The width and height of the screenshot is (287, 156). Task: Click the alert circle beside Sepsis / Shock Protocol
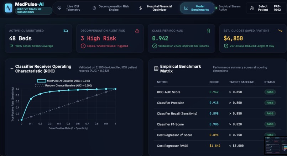coord(83,46)
